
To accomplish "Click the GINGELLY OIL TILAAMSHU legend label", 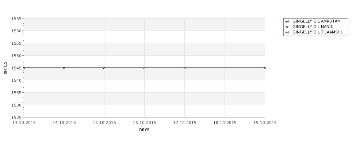I will pyautogui.click(x=318, y=32).
